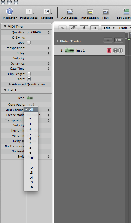Screen dimensions: 131x223
Task: Enable the Loop checkbox
Action: (x=29, y=43)
